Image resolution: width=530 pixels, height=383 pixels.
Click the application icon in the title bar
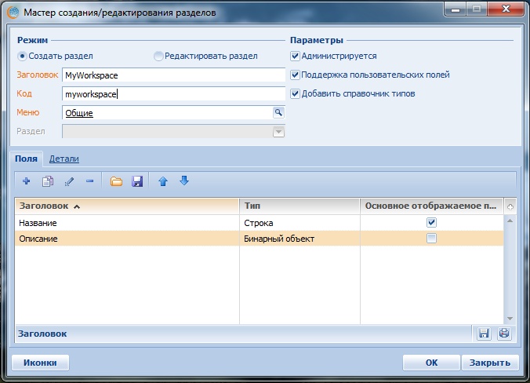point(13,13)
